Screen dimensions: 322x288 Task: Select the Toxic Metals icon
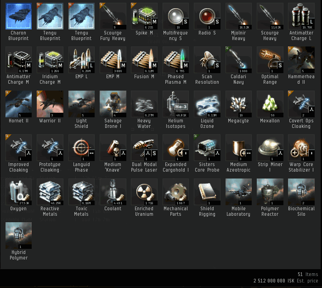[81, 192]
